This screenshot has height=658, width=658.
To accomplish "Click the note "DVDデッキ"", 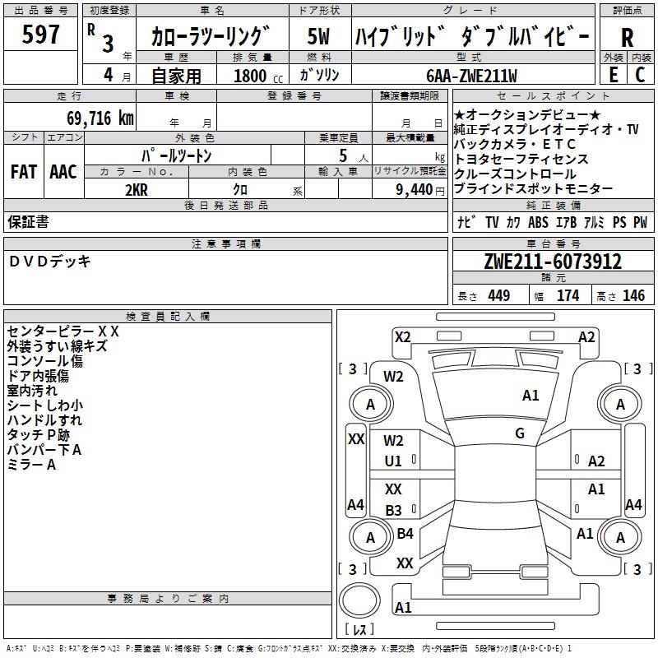I will 49,262.
